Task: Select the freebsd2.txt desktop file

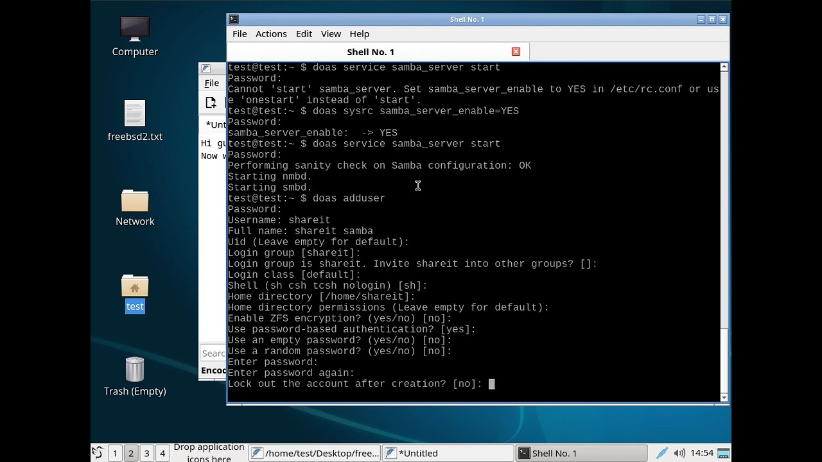Action: point(135,121)
